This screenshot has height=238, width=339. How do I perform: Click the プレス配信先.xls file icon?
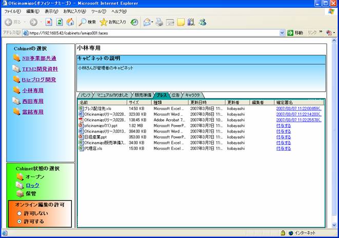(81, 109)
